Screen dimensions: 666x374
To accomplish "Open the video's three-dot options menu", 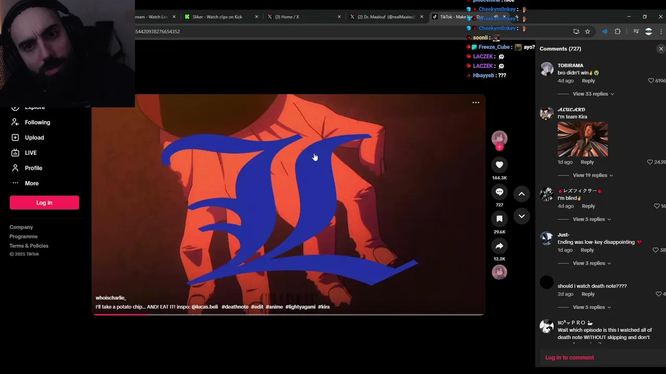I will point(476,102).
